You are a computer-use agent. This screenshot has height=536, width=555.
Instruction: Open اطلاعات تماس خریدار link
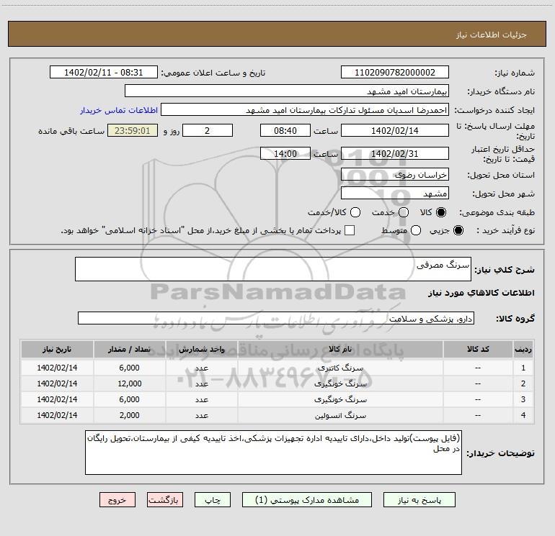tap(119, 110)
